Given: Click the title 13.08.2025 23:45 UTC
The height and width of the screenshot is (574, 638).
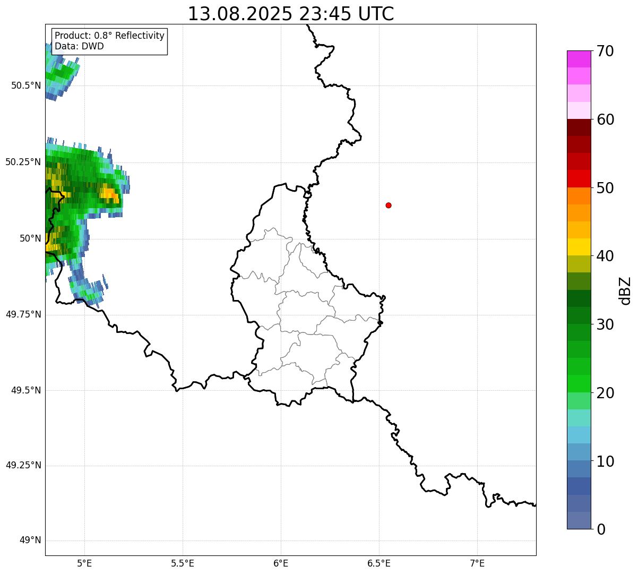Looking at the screenshot, I should point(291,14).
